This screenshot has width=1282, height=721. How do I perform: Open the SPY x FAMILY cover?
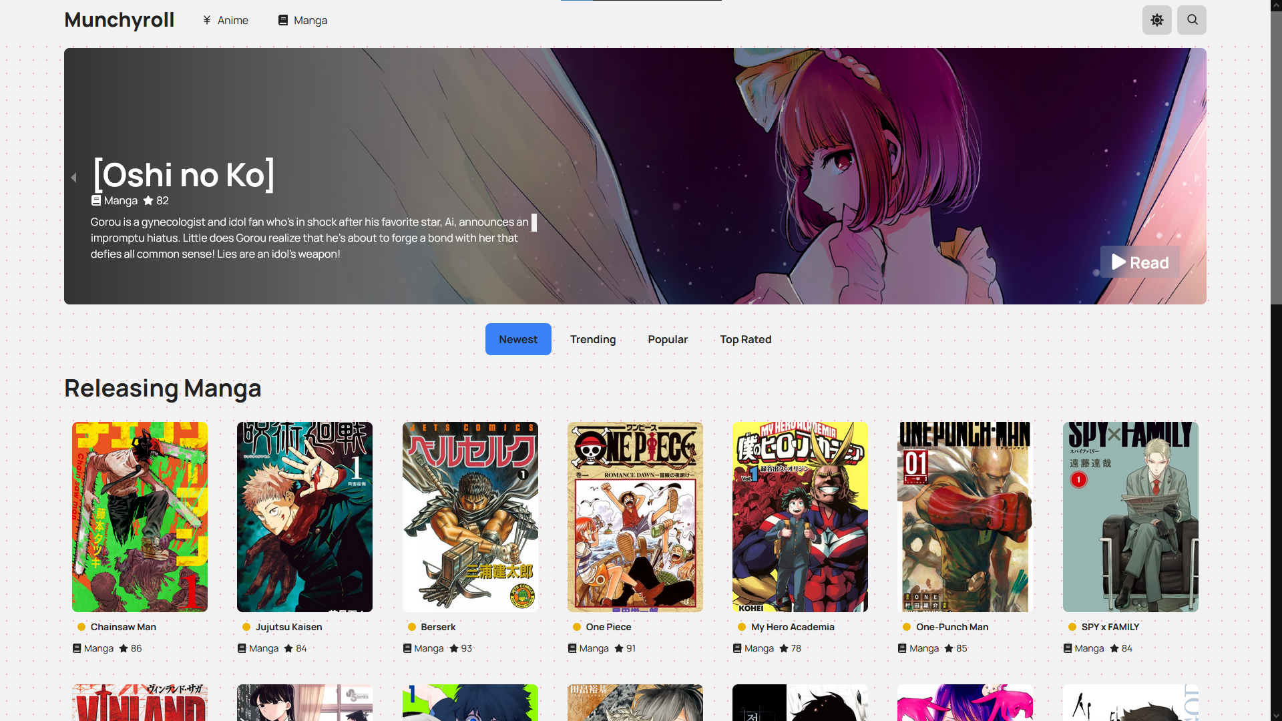pyautogui.click(x=1130, y=517)
